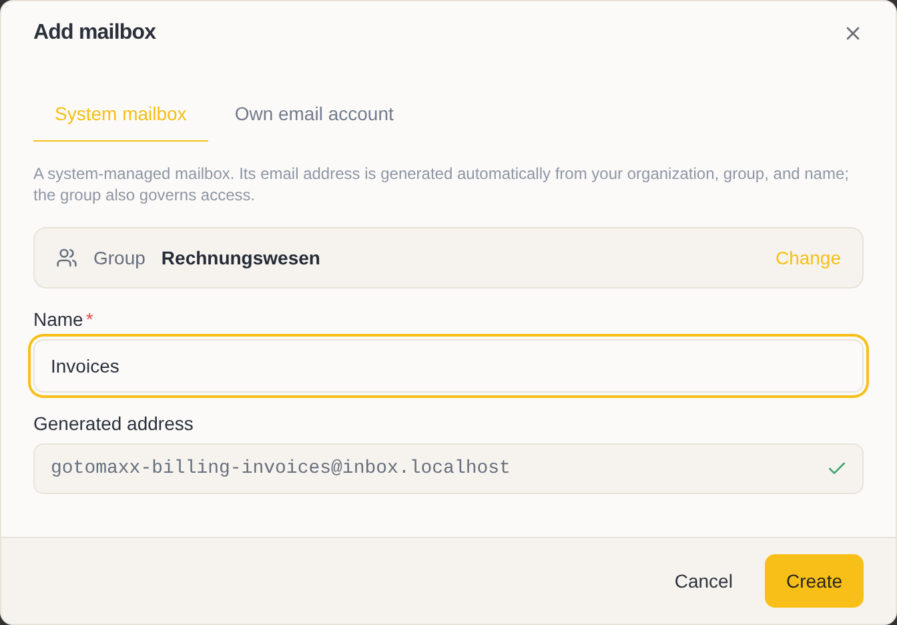
Task: Click the green checkmark validation icon
Action: [836, 469]
